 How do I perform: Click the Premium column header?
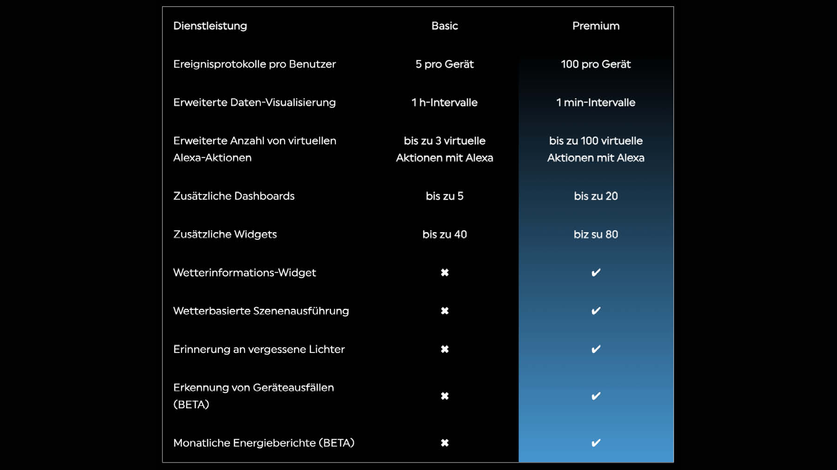596,26
